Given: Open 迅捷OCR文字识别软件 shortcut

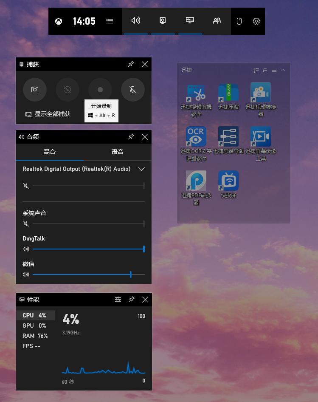Looking at the screenshot, I should 196,144.
